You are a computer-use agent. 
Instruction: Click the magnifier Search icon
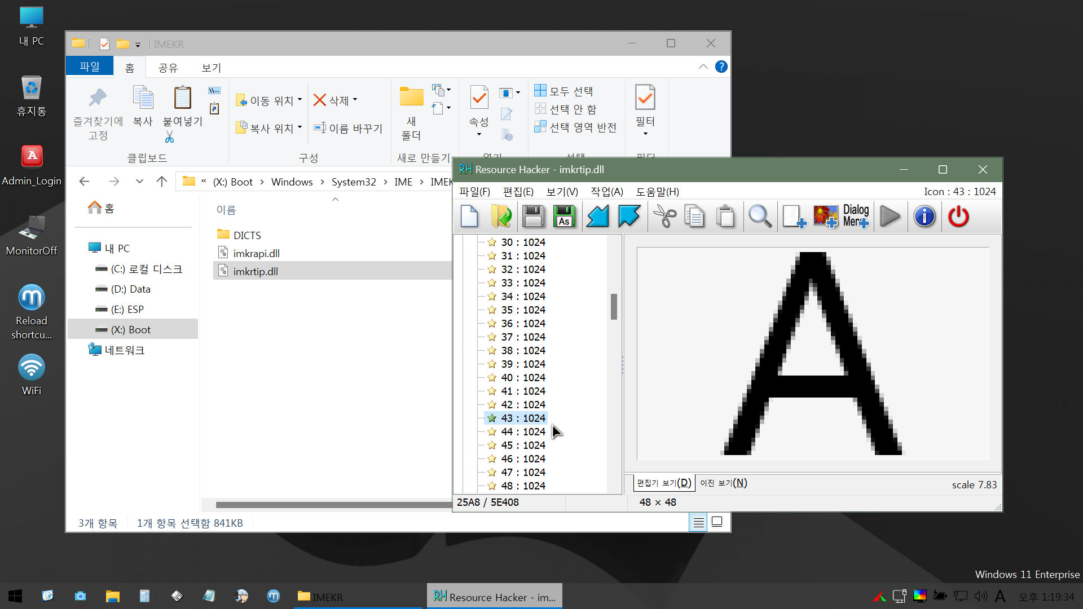pos(759,217)
